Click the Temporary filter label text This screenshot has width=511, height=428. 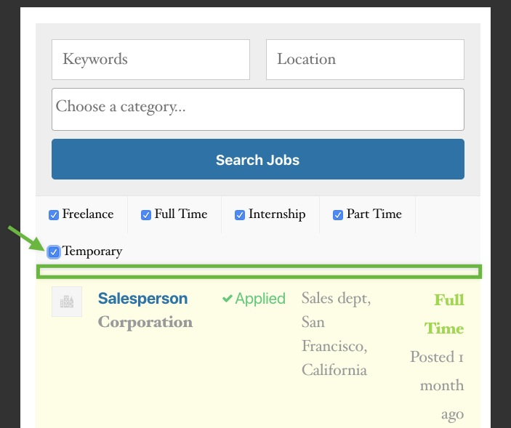point(92,251)
